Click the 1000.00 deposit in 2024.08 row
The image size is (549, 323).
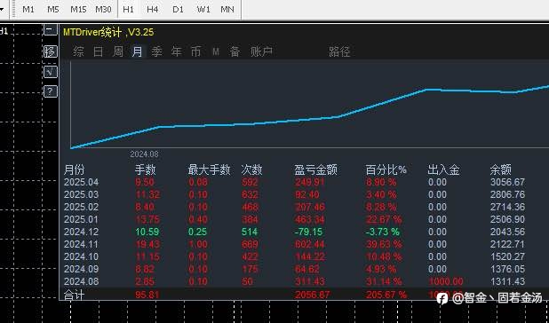pos(445,281)
